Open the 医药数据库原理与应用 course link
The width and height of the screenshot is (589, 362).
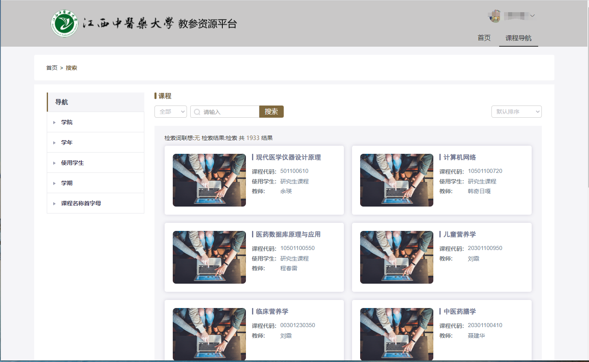(288, 235)
